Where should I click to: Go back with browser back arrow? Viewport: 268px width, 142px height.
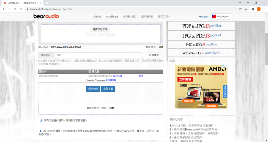4,9
